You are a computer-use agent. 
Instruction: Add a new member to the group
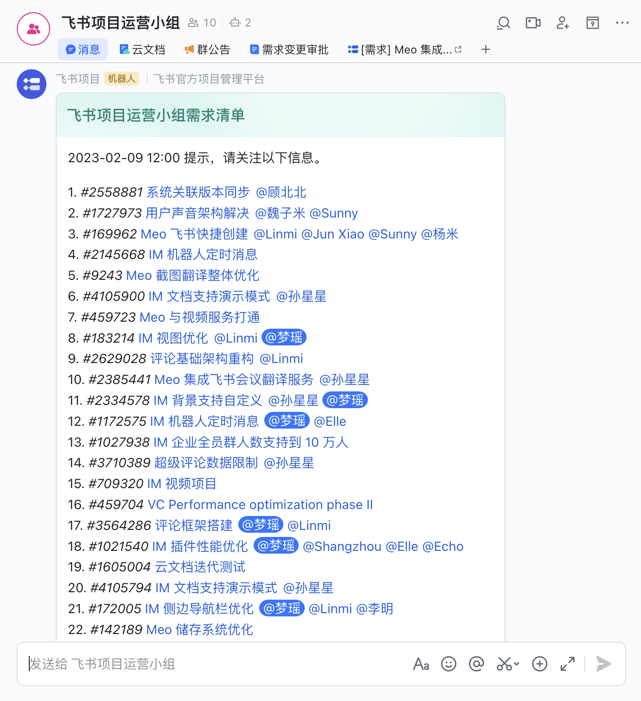click(563, 23)
